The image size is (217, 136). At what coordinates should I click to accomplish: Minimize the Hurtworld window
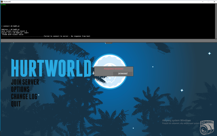click(x=203, y=2)
